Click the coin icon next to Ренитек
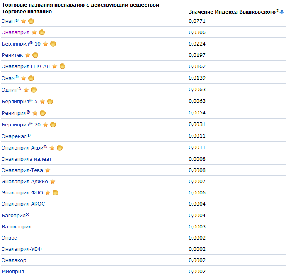The height and width of the screenshot is (277, 286). [36, 55]
